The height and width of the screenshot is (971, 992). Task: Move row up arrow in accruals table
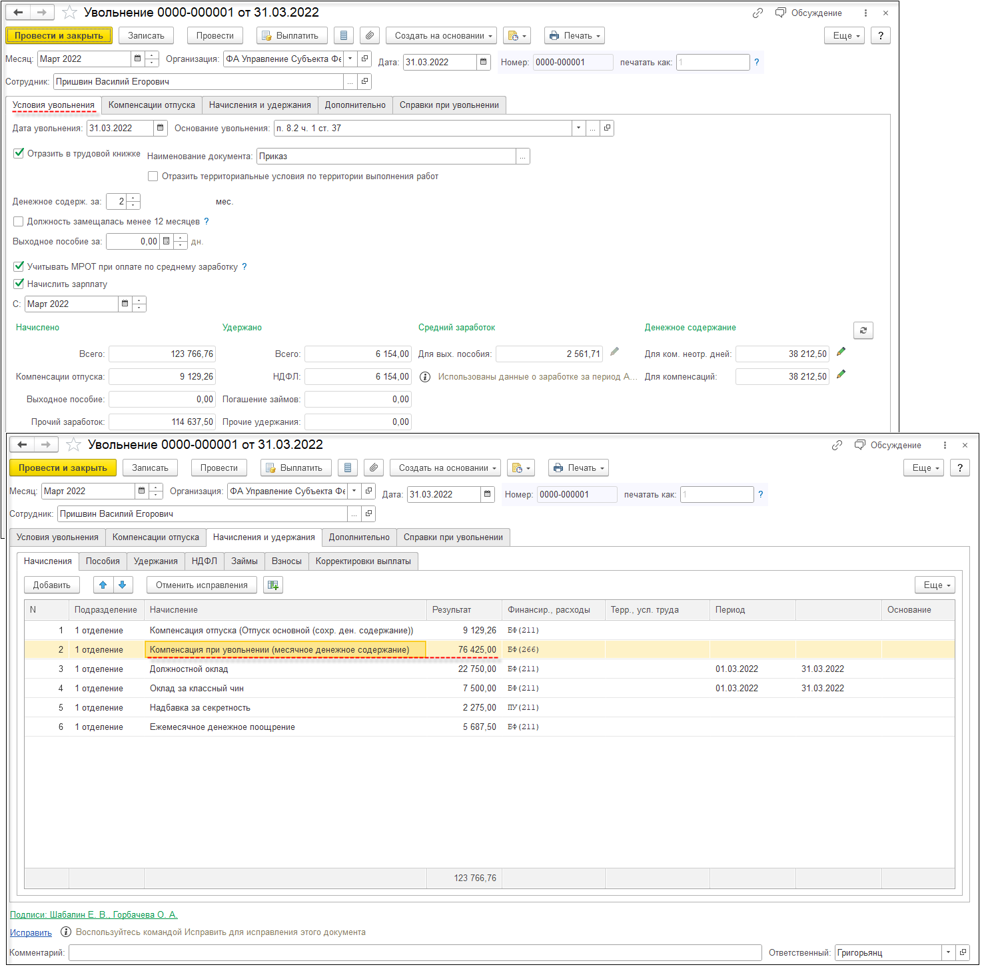click(x=103, y=585)
